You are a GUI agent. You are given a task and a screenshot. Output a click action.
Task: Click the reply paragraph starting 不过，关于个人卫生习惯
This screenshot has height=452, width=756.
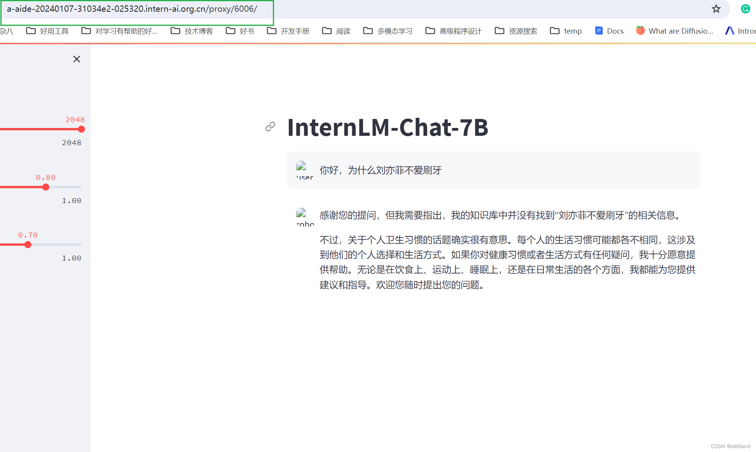(x=507, y=262)
